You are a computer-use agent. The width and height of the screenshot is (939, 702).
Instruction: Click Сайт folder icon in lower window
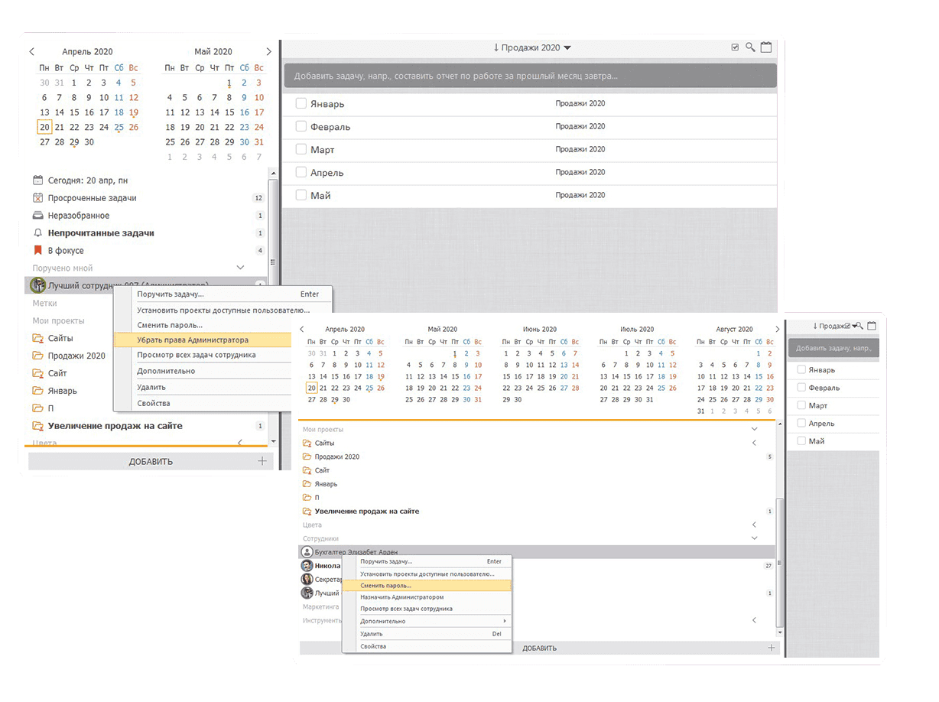click(307, 470)
